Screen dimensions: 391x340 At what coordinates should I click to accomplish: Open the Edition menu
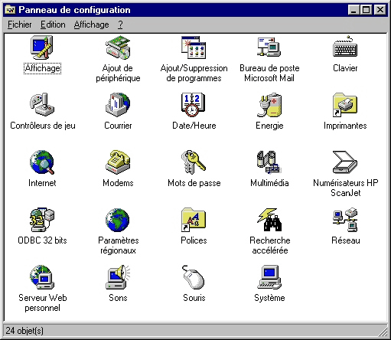point(53,25)
